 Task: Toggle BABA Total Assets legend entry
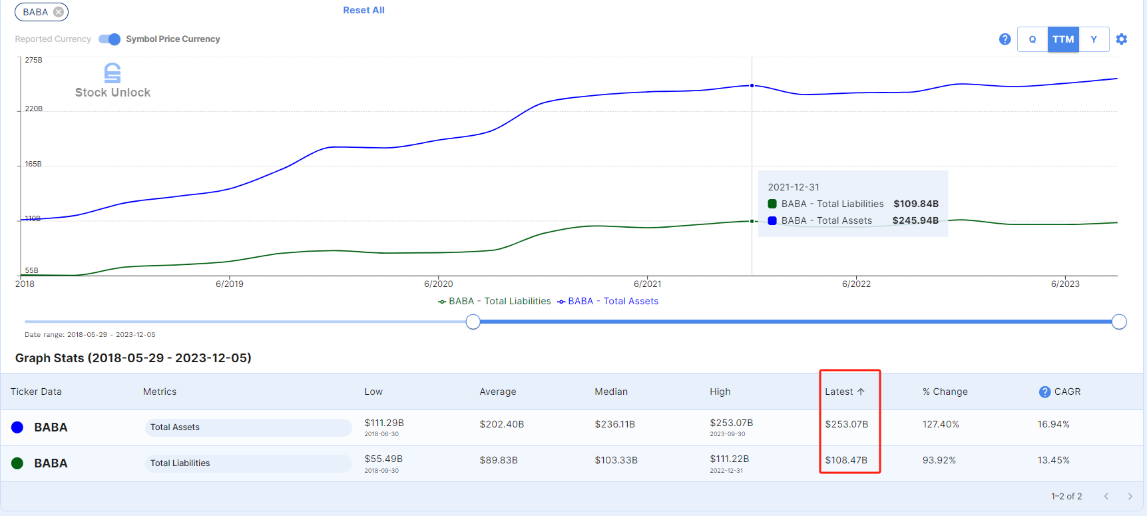click(x=608, y=302)
